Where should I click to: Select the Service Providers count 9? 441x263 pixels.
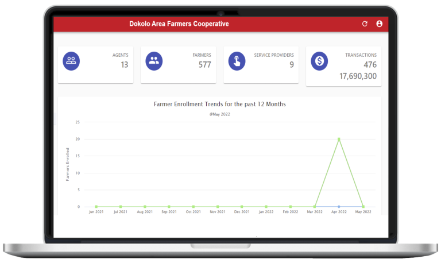pyautogui.click(x=291, y=65)
